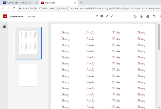The width and height of the screenshot is (161, 109).
Task: Toggle the page thumbnails panel icon
Action: pos(4,27)
